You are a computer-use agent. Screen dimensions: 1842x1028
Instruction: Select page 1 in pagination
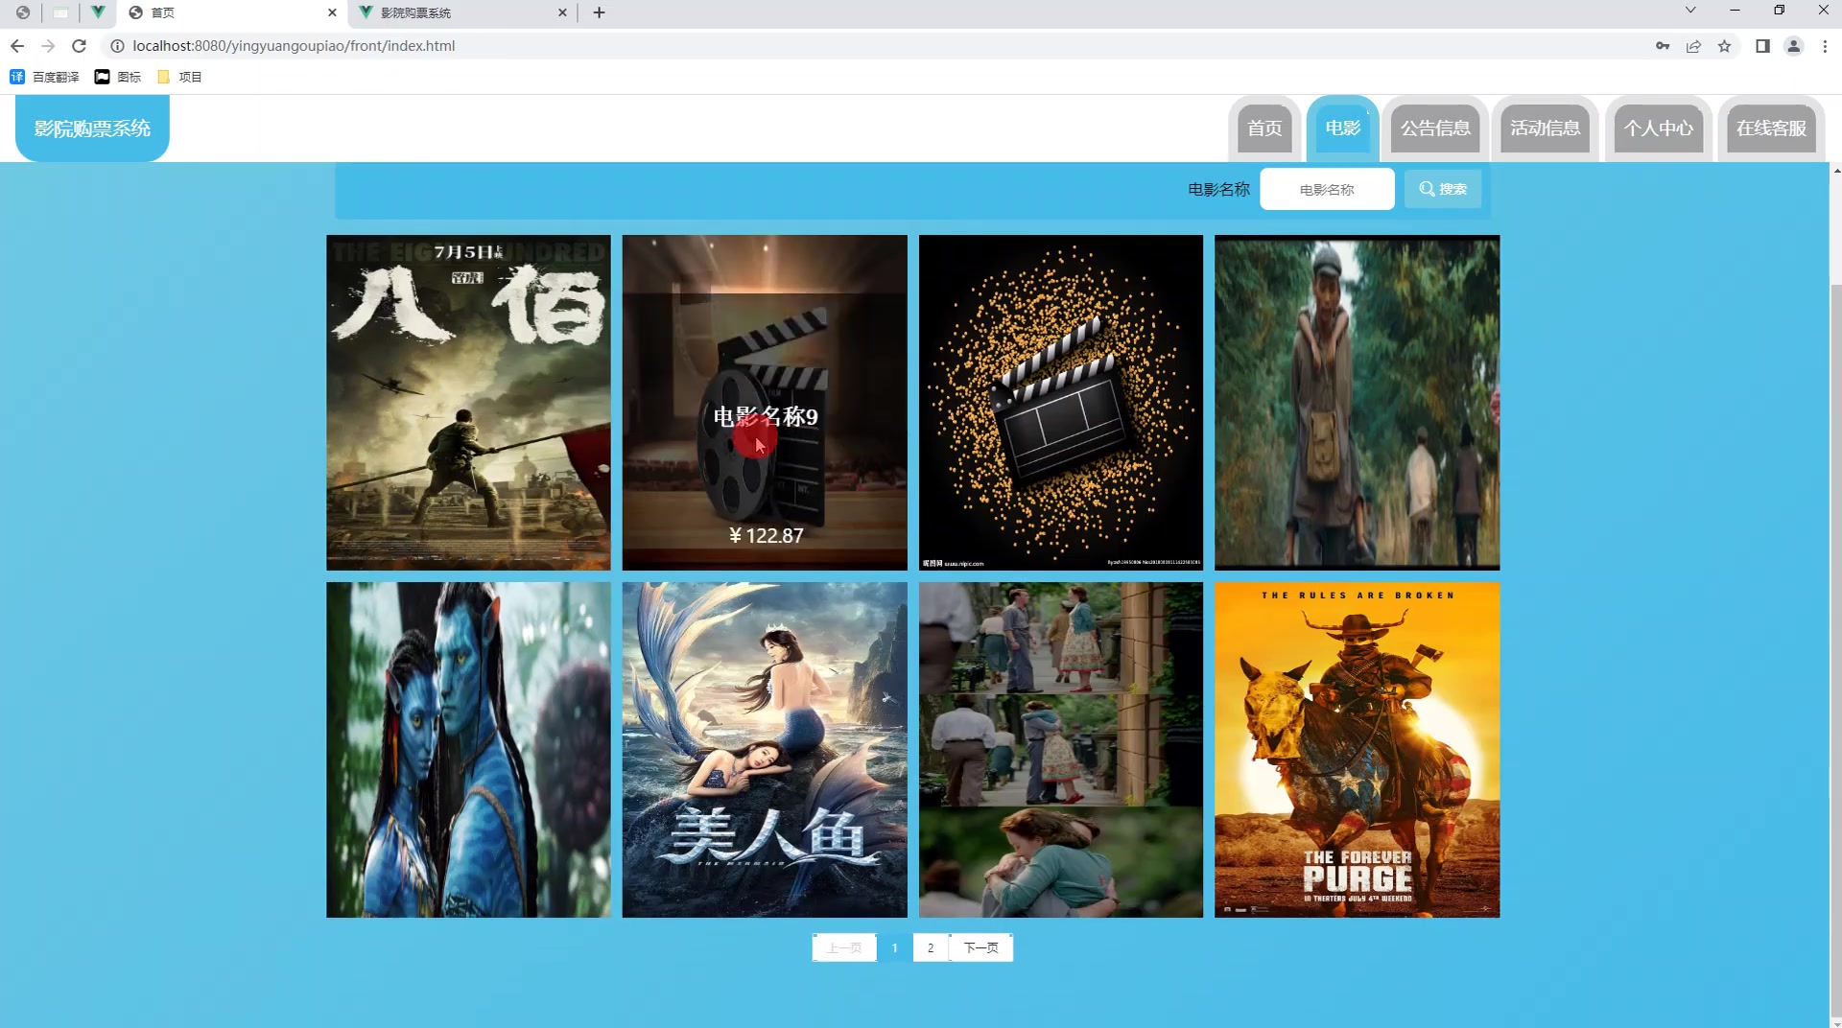tap(894, 947)
